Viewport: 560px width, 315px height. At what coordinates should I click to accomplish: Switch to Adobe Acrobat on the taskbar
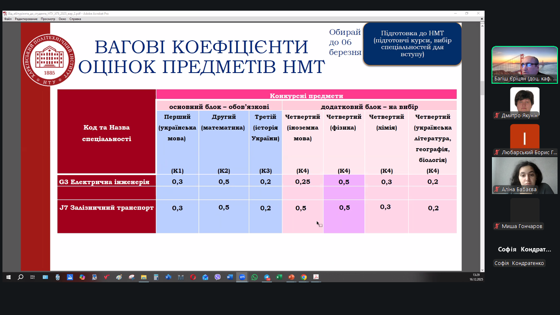[x=316, y=277]
